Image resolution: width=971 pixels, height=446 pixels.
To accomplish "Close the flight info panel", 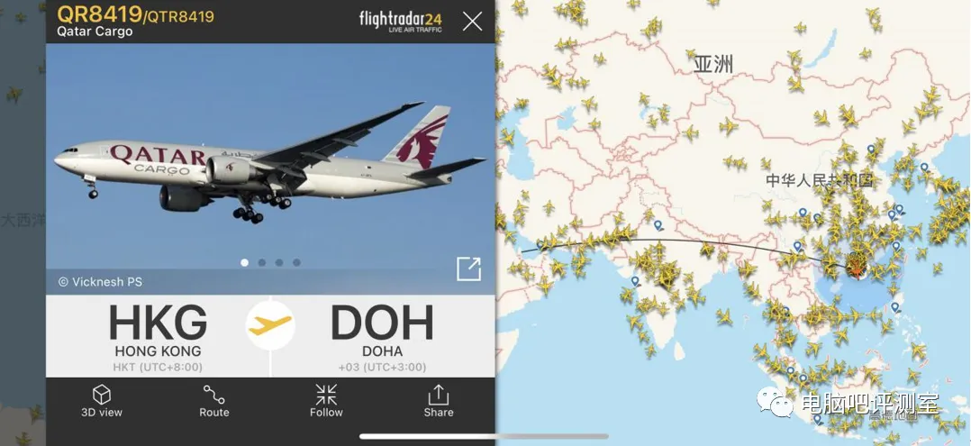I will [x=473, y=22].
